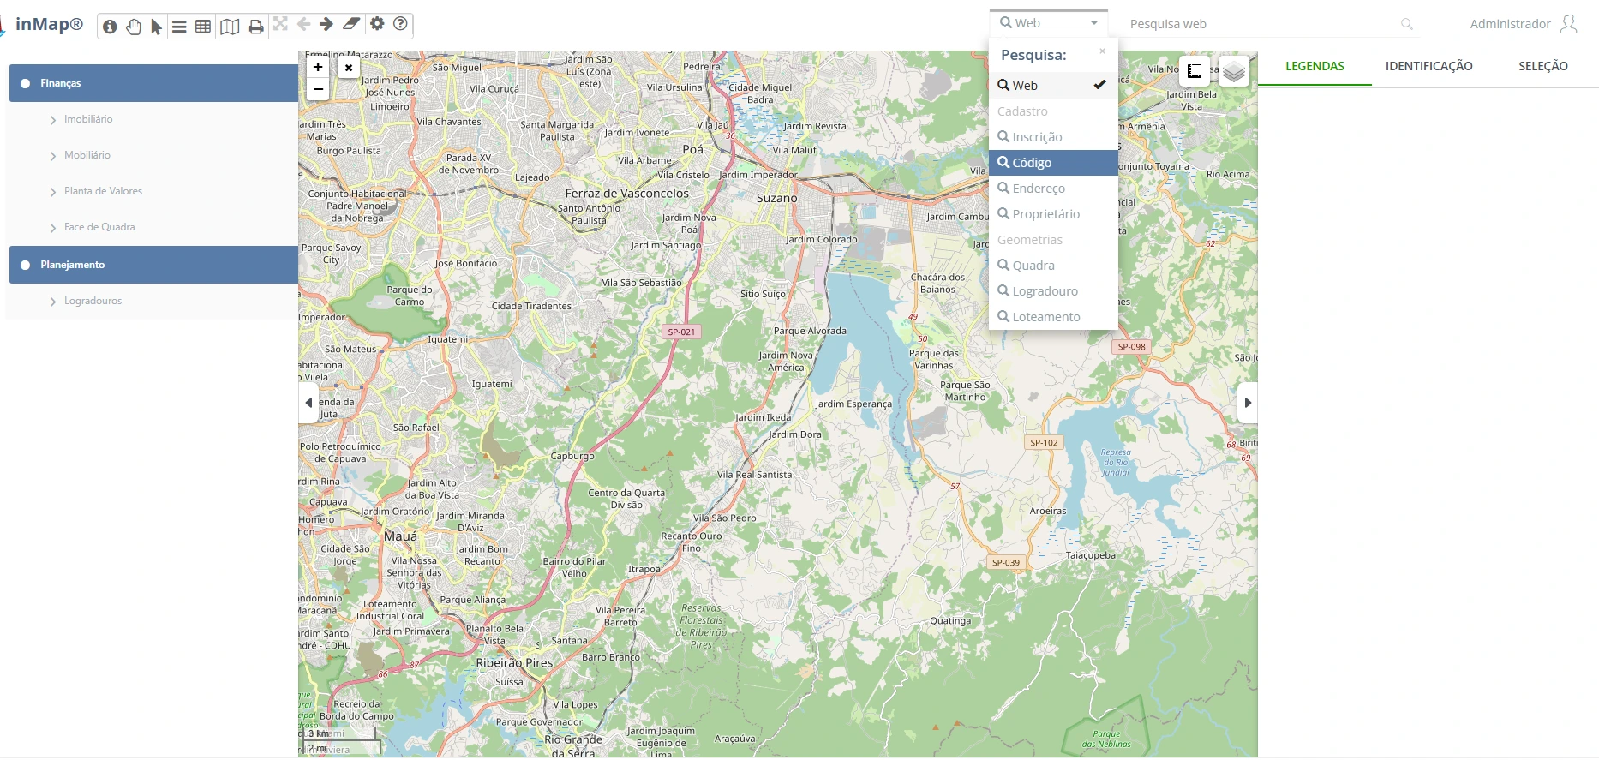Choose Código from the search menu
The image size is (1599, 760).
click(1052, 163)
